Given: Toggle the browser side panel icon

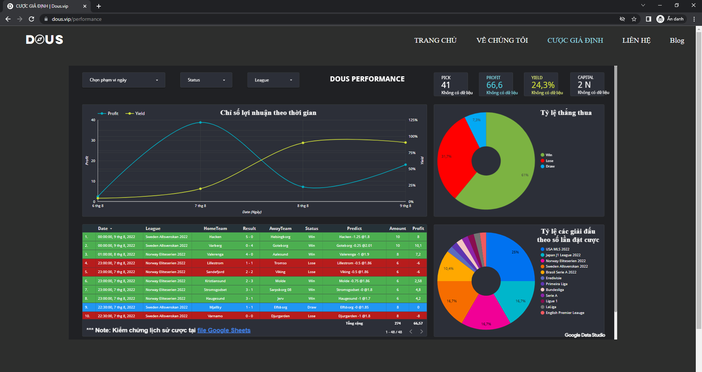Looking at the screenshot, I should [x=648, y=19].
